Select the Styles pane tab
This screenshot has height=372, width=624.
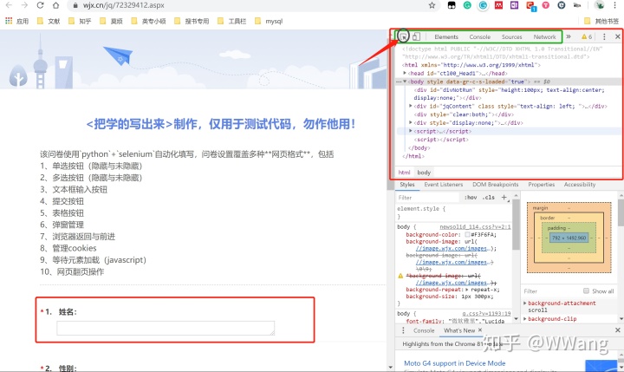(x=407, y=185)
